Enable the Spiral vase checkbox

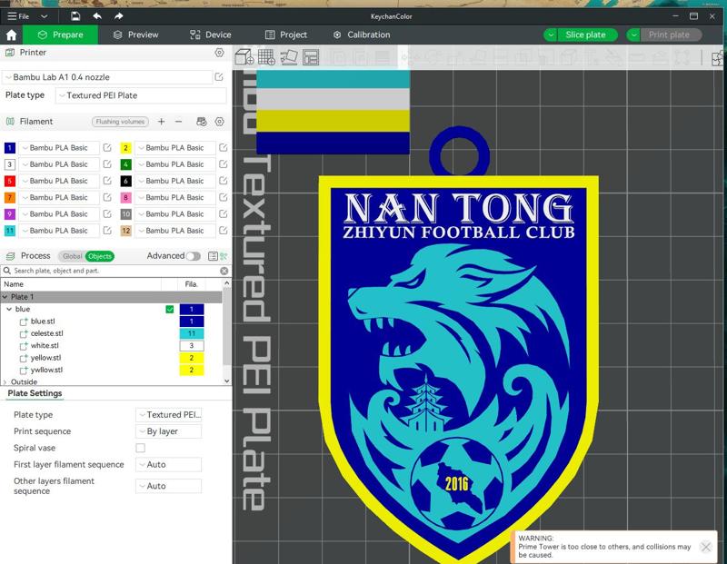point(141,448)
